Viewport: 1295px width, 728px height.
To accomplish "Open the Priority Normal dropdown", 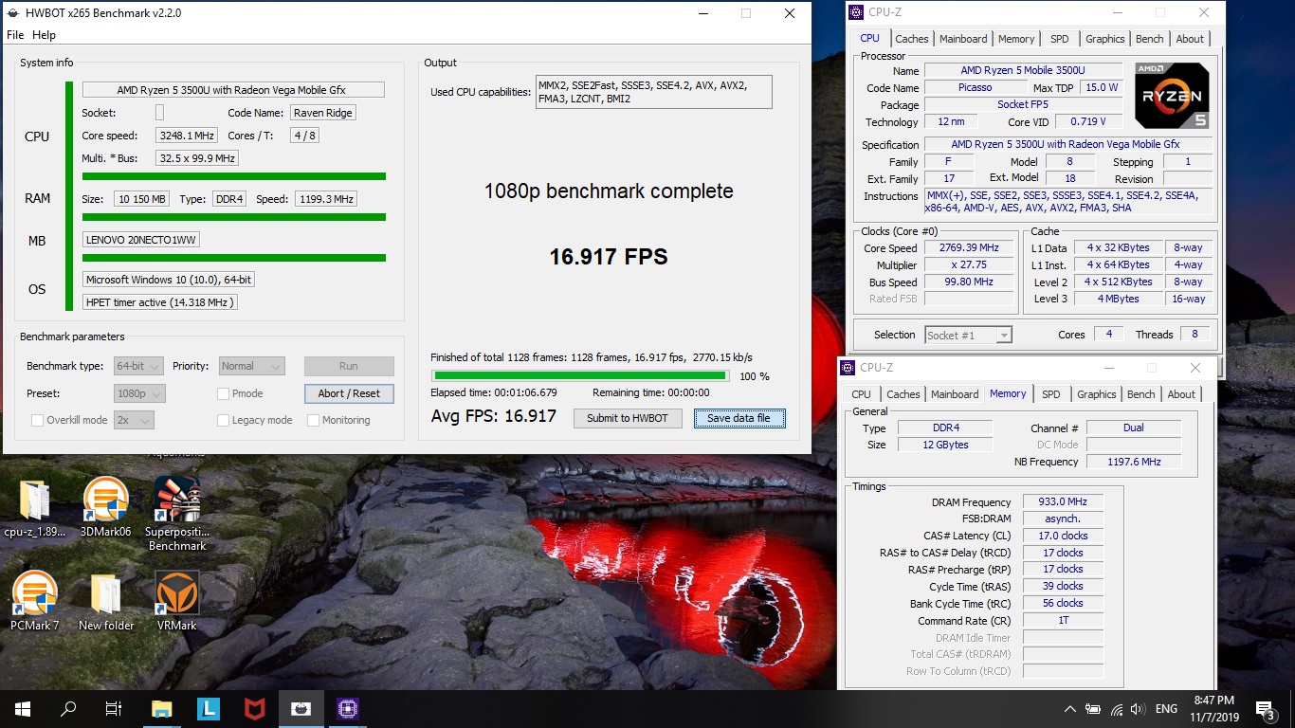I will [x=251, y=366].
